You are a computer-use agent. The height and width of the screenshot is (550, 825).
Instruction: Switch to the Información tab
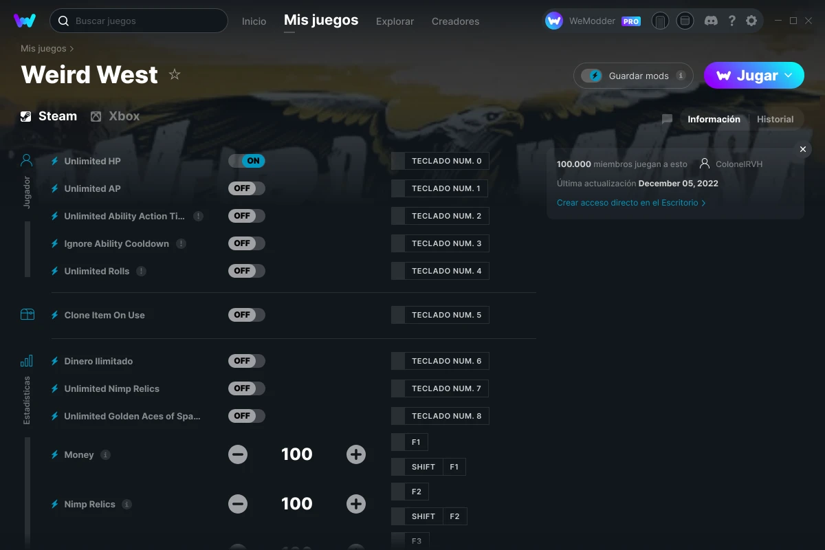(714, 119)
